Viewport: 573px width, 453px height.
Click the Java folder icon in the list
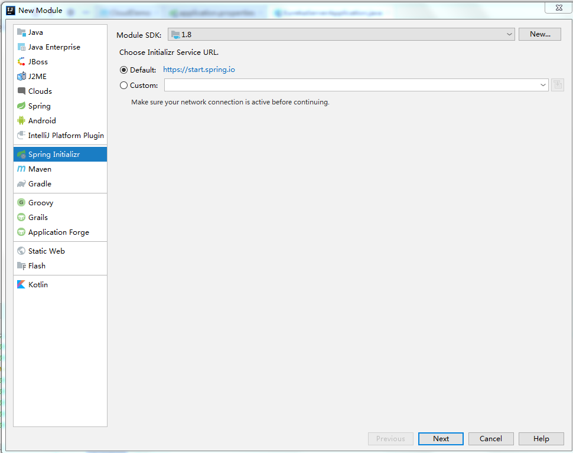(21, 32)
